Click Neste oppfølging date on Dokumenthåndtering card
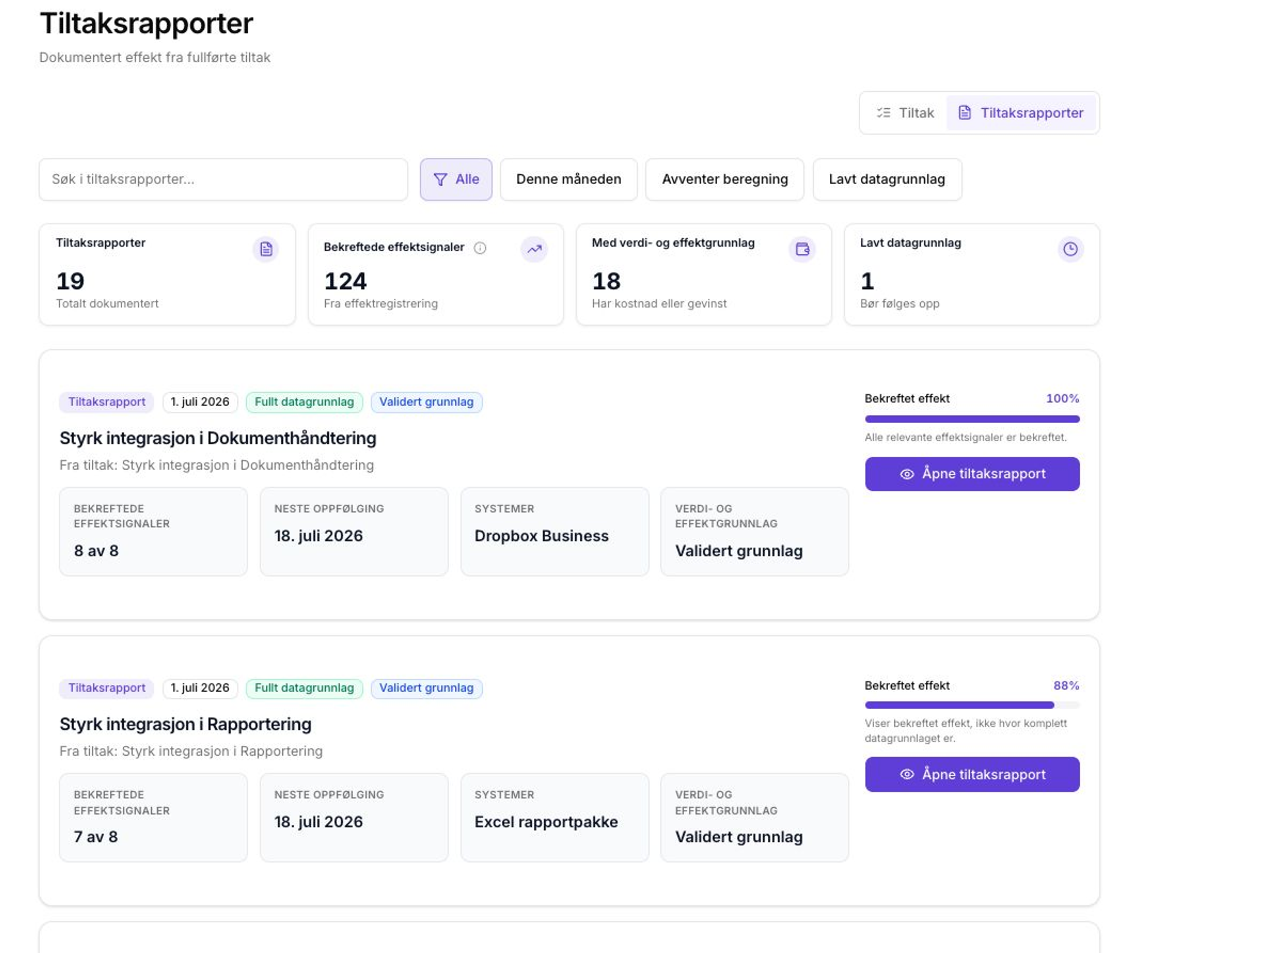The image size is (1271, 953). [x=319, y=536]
